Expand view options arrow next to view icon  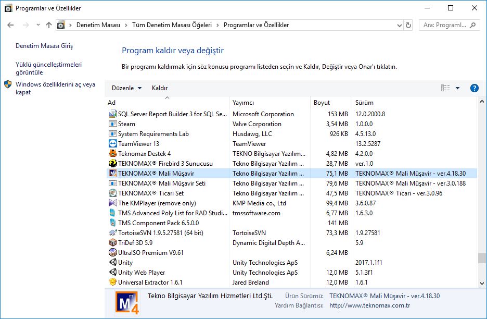(458, 88)
